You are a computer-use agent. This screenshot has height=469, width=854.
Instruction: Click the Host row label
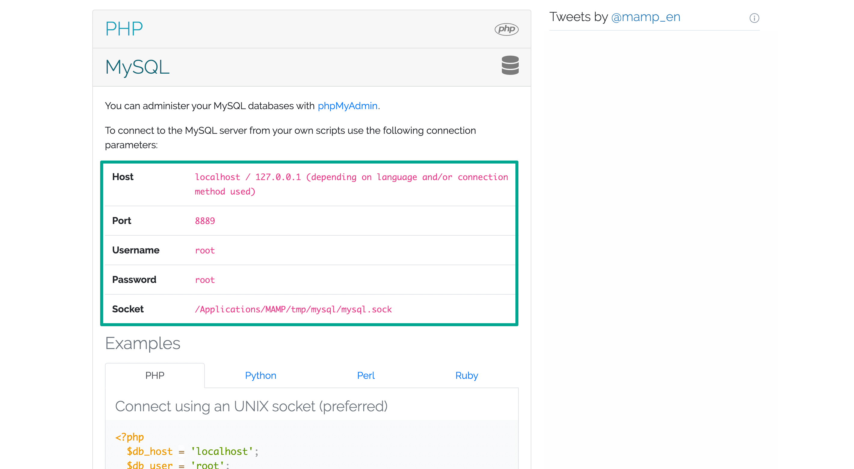click(123, 177)
